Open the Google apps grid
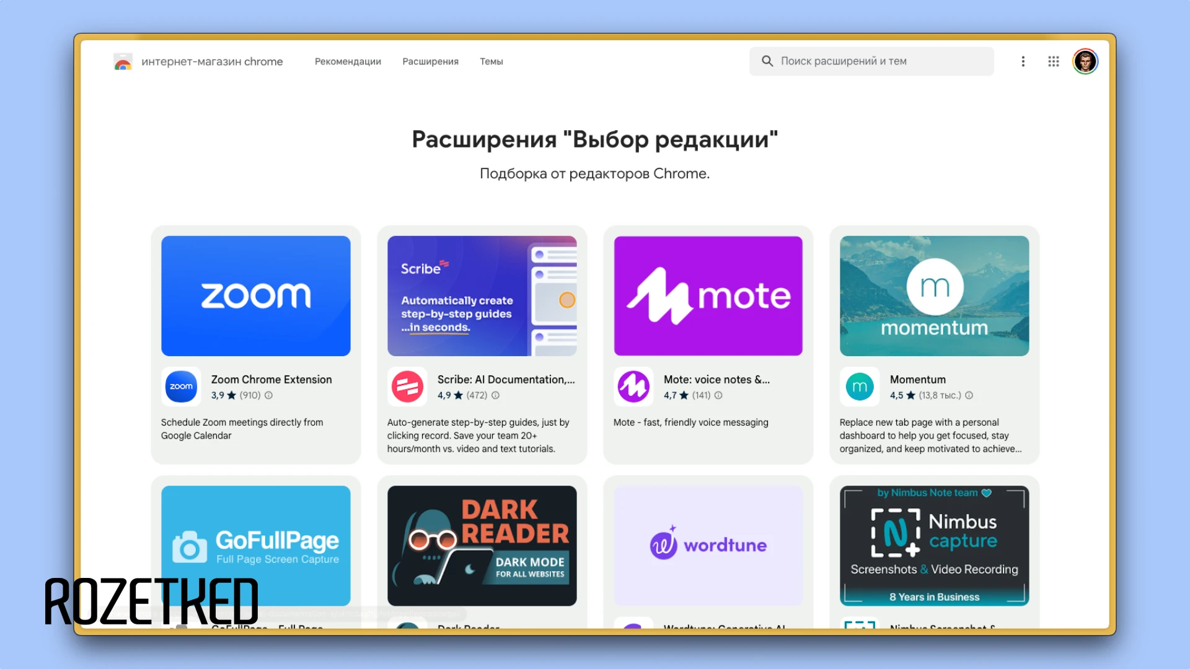This screenshot has width=1190, height=669. (1053, 61)
